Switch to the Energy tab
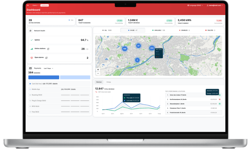Screen dimensions: 251x150 click(109, 82)
